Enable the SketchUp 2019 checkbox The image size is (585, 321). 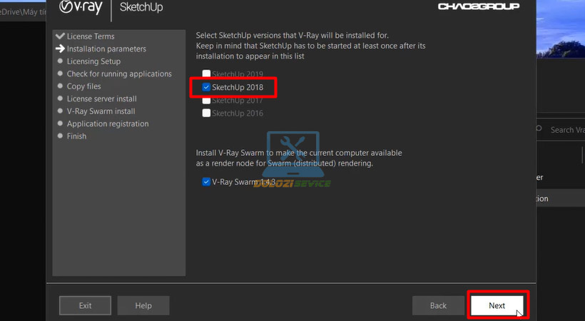coord(207,74)
